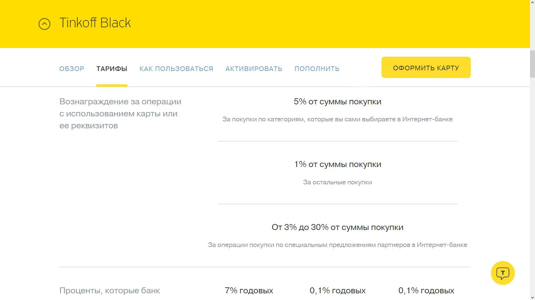Click the 'За остальные покупки' note
The image size is (535, 300).
[337, 182]
